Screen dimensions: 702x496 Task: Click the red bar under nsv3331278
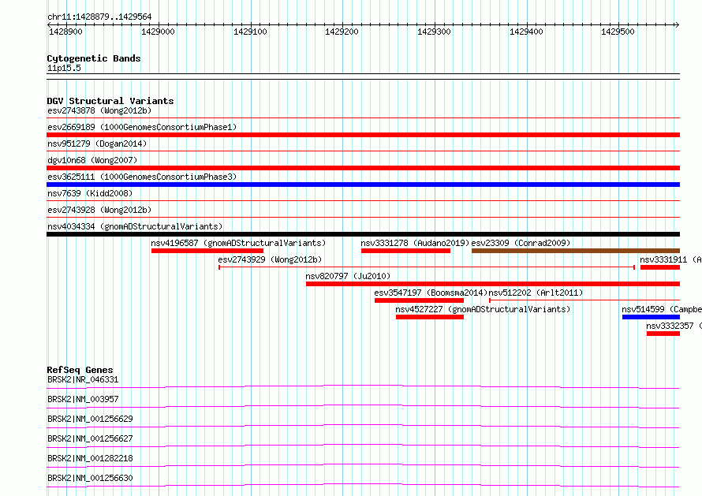click(405, 251)
